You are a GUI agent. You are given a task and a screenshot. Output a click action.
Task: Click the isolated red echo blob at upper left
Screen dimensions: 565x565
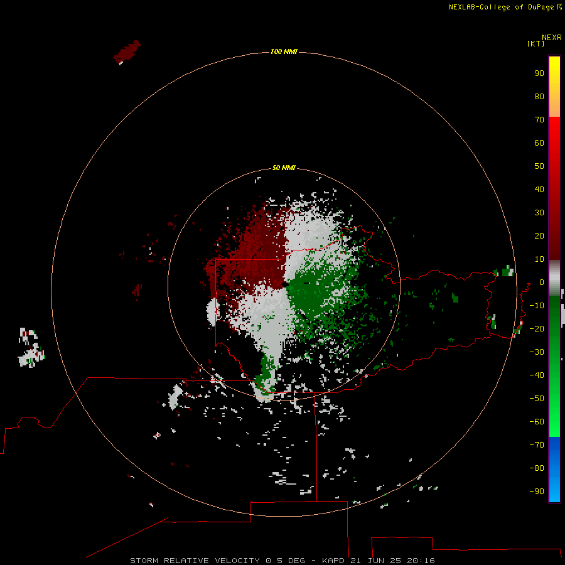pos(127,52)
